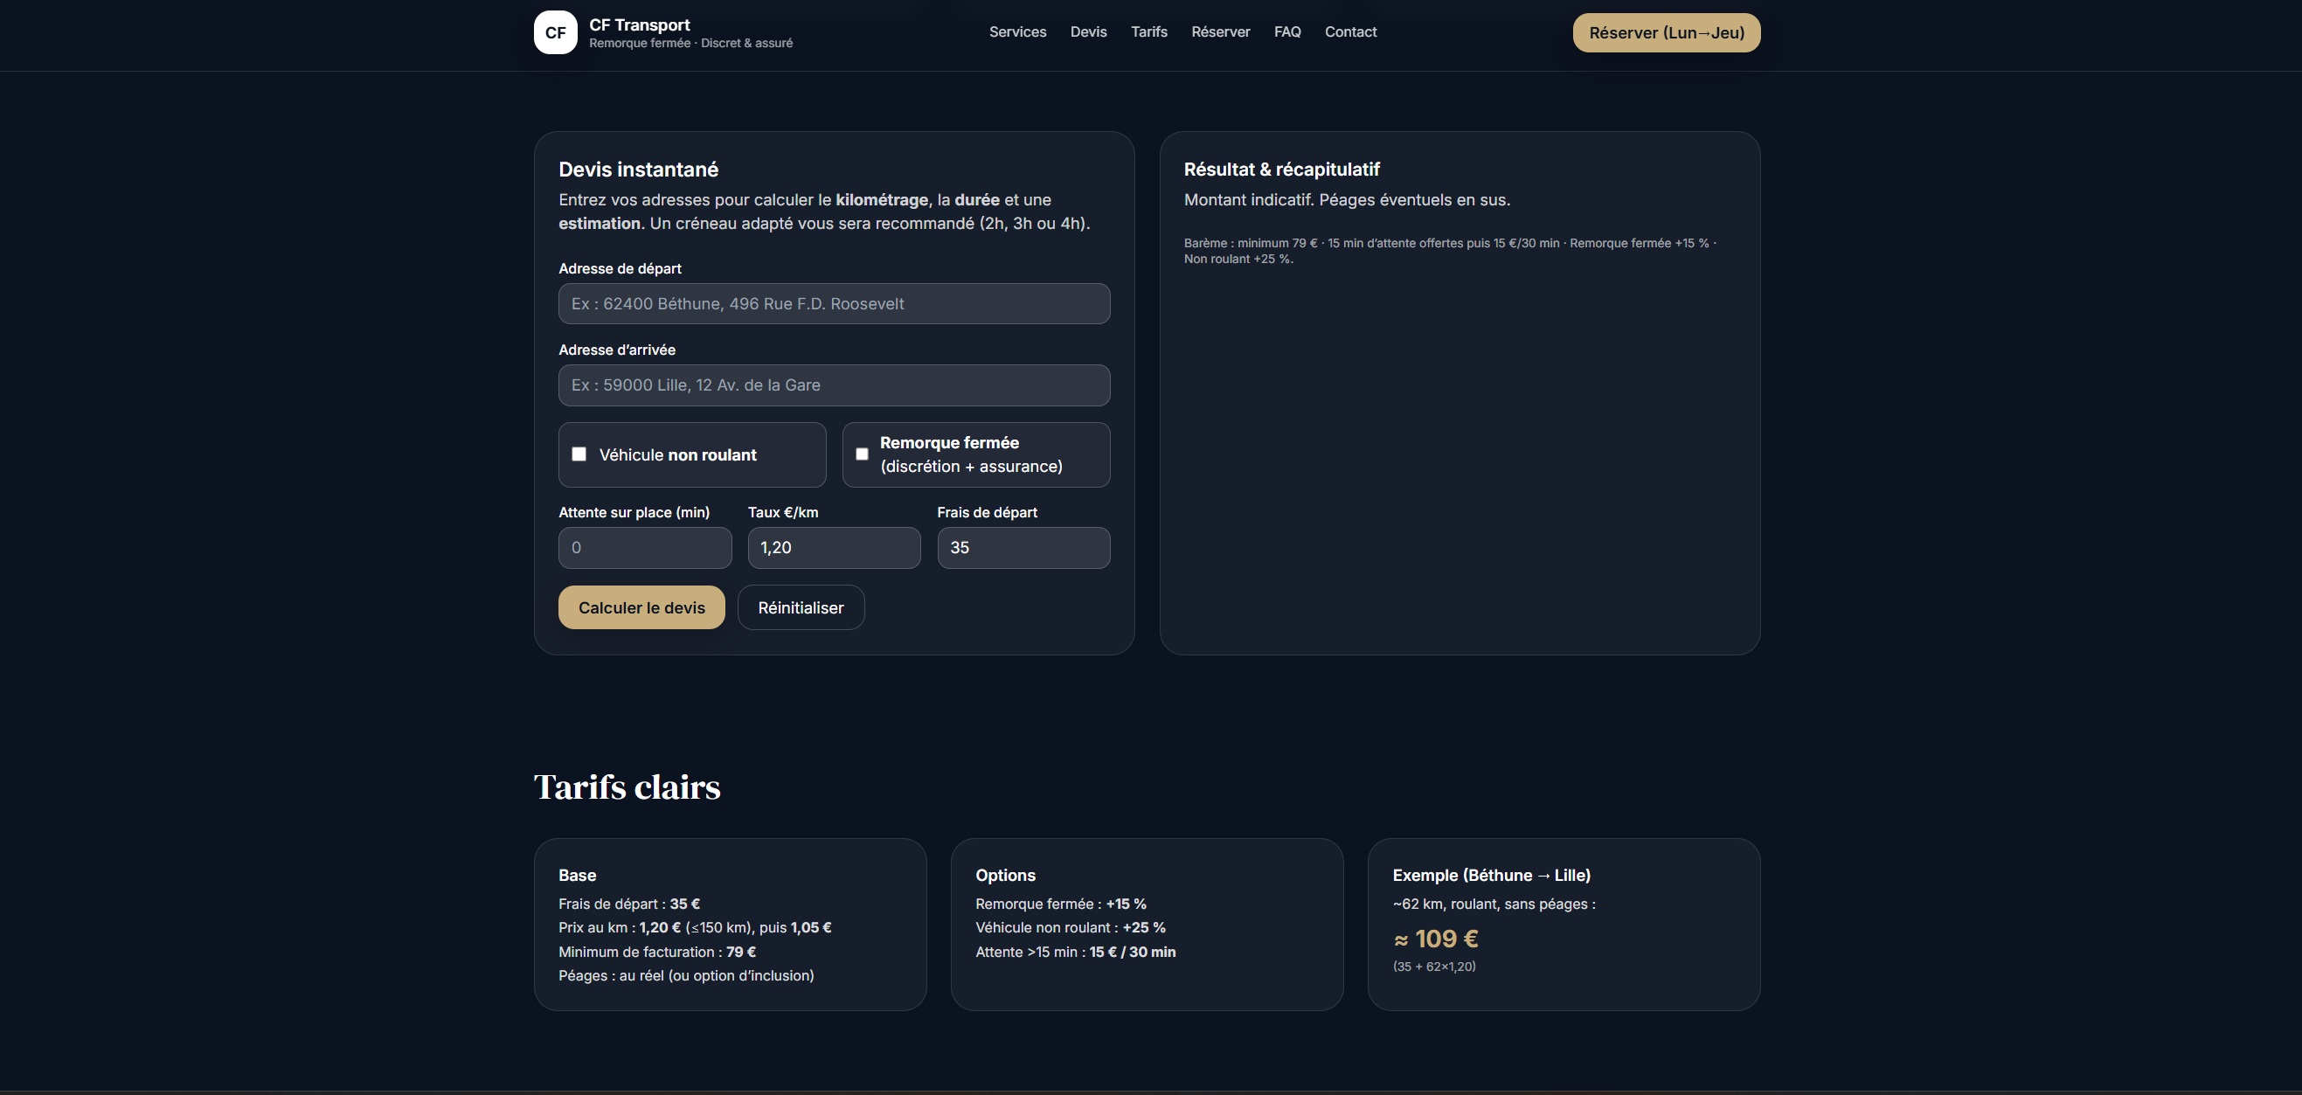Click the CF logo icon
The width and height of the screenshot is (2302, 1095).
coord(555,33)
